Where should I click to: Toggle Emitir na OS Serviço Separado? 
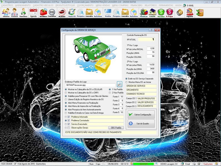pos(126,79)
